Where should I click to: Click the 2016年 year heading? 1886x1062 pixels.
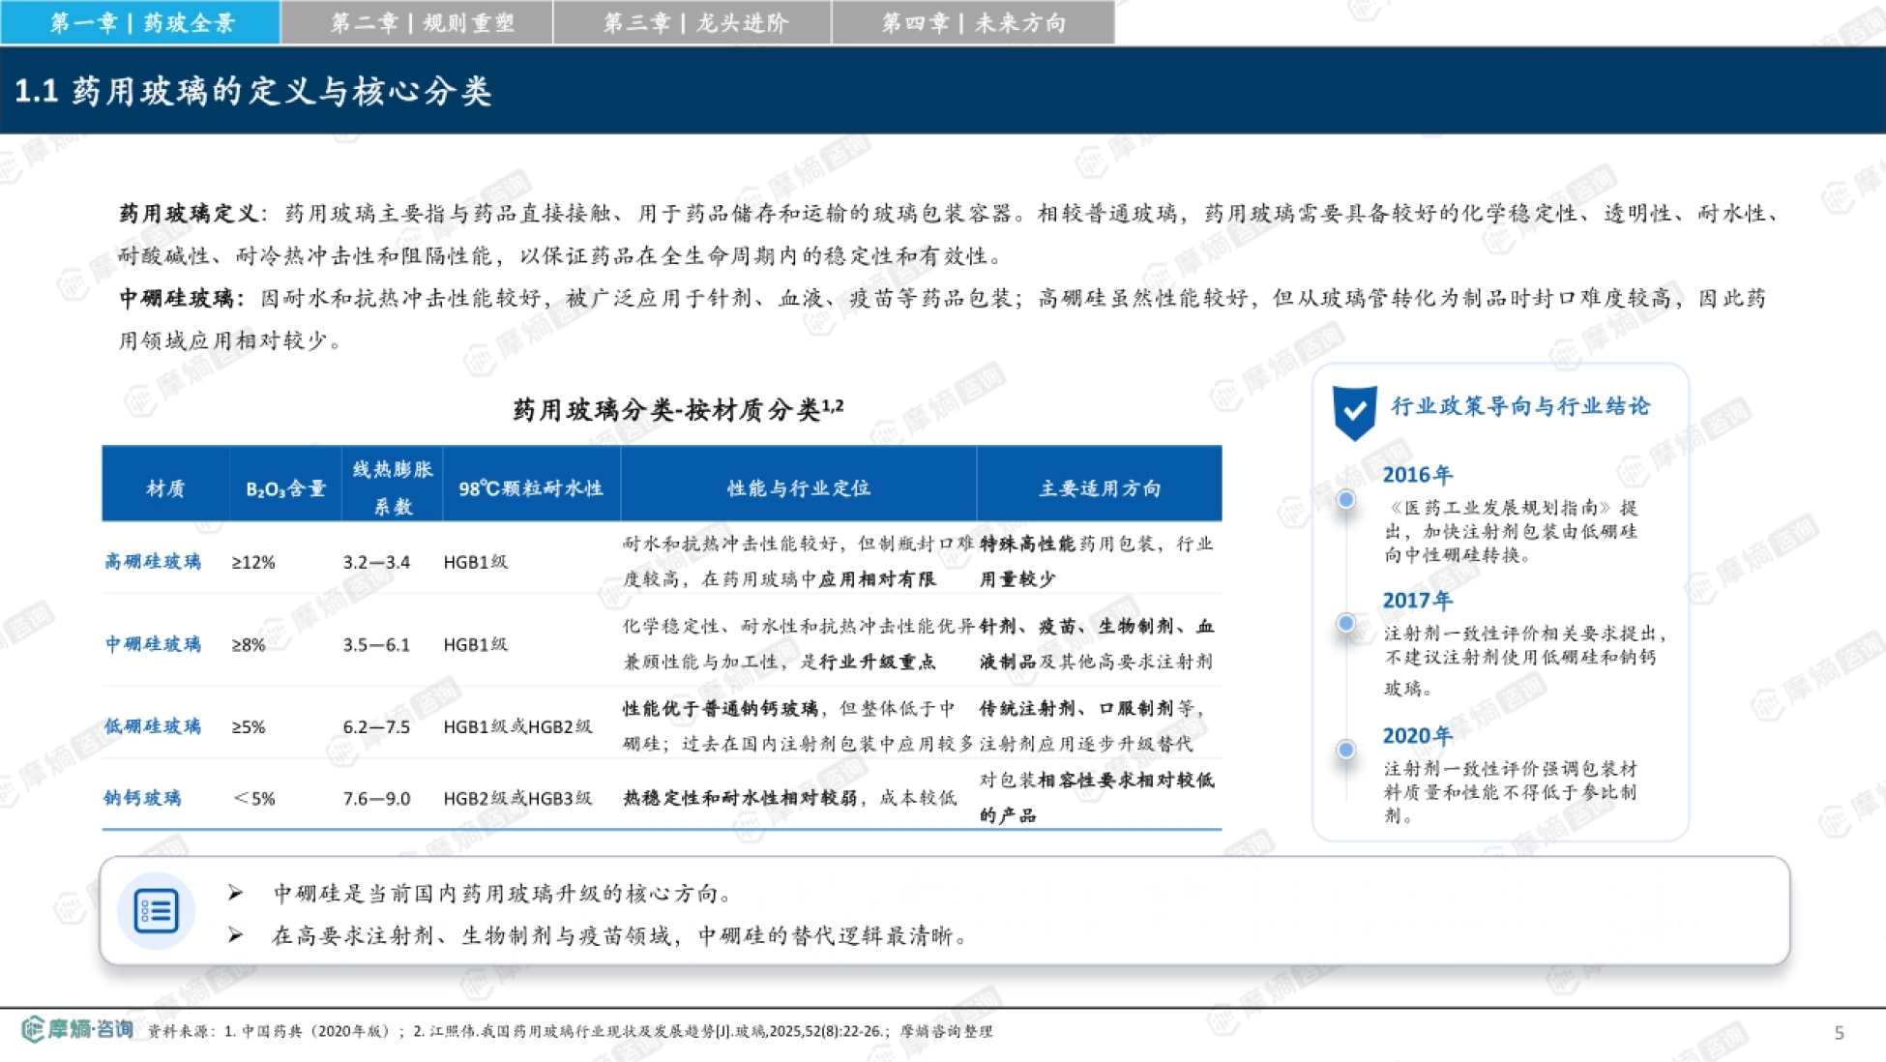pyautogui.click(x=1418, y=475)
